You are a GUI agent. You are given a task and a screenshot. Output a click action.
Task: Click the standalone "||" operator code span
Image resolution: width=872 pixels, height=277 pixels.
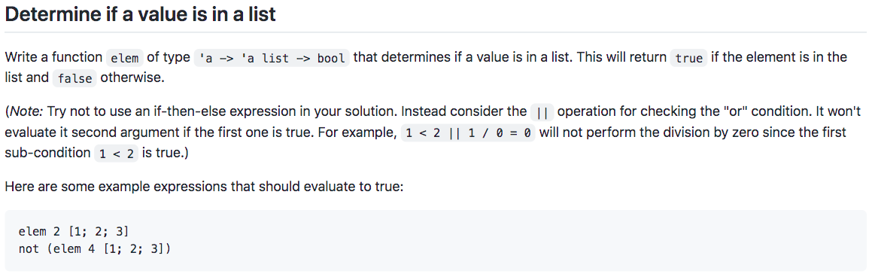(x=542, y=112)
